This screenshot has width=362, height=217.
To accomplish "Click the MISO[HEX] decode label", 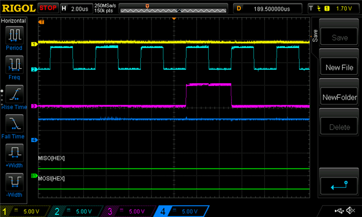I will pos(51,158).
